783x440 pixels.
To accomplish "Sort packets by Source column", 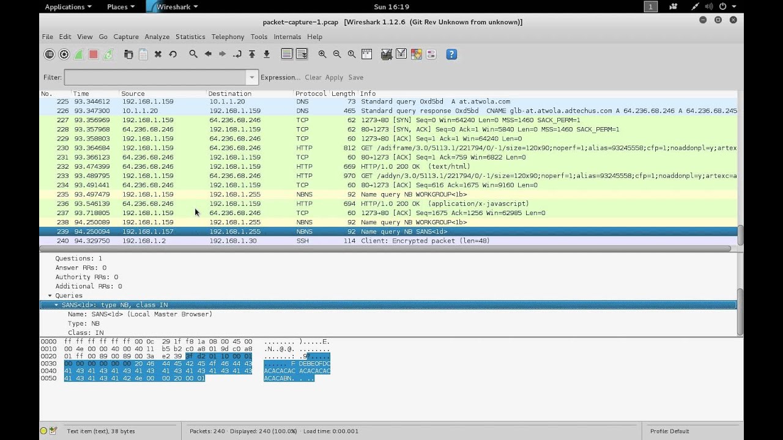I will (x=163, y=94).
